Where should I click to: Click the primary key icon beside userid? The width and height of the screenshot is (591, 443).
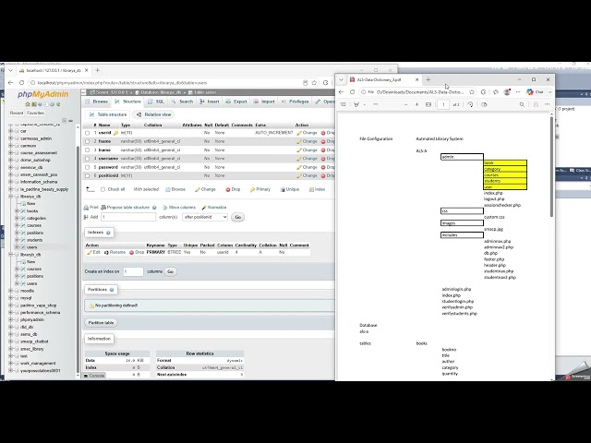[115, 133]
